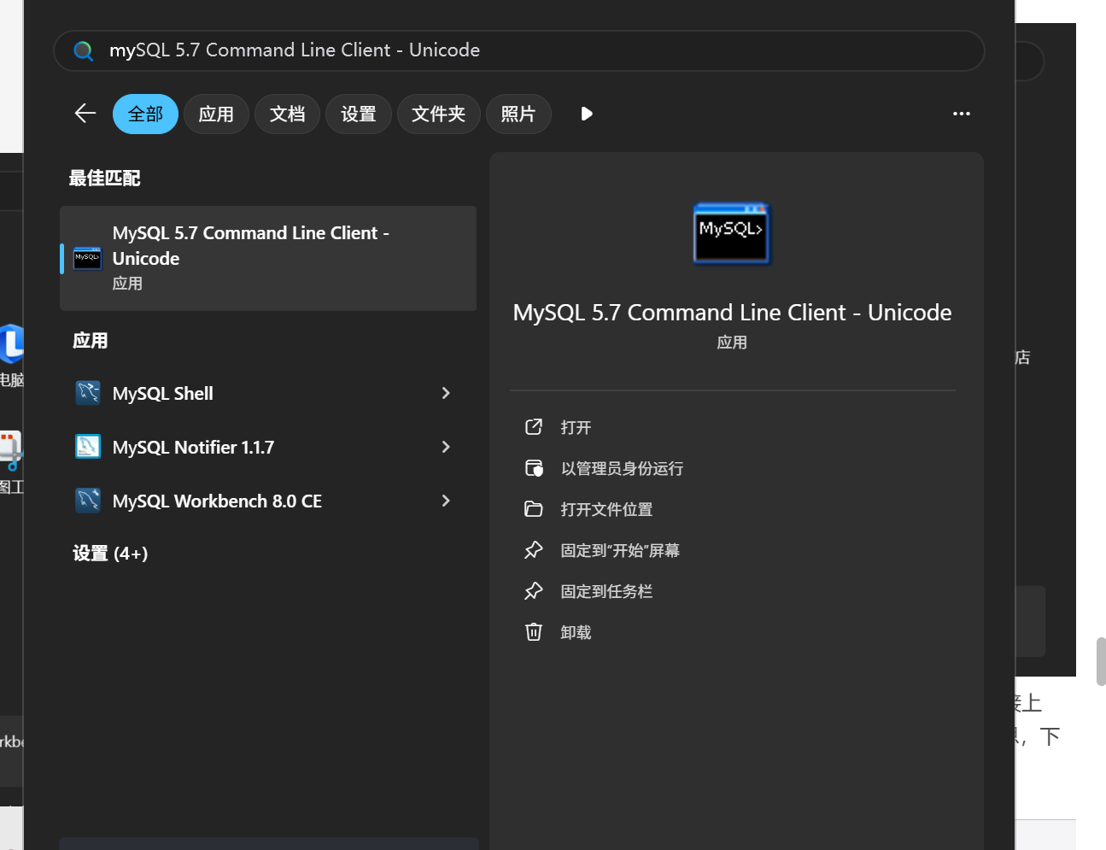The image size is (1106, 850).
Task: Click the pin icon for taskbar
Action: [x=534, y=591]
